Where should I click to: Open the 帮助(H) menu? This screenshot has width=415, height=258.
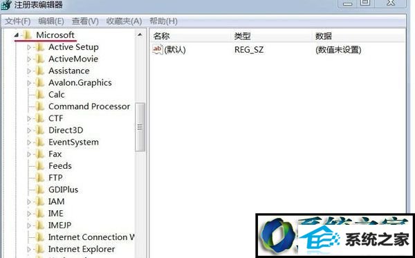(x=163, y=21)
